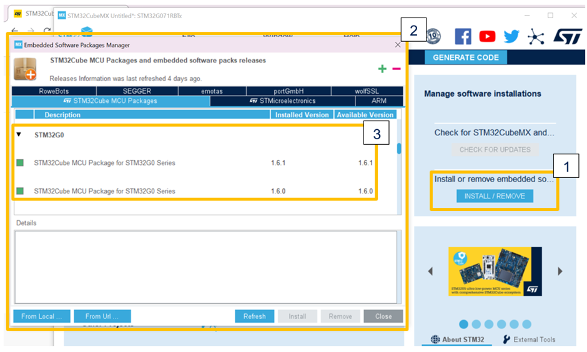Click the ST community network icon
Screen dimensions: 587x352
(x=536, y=37)
